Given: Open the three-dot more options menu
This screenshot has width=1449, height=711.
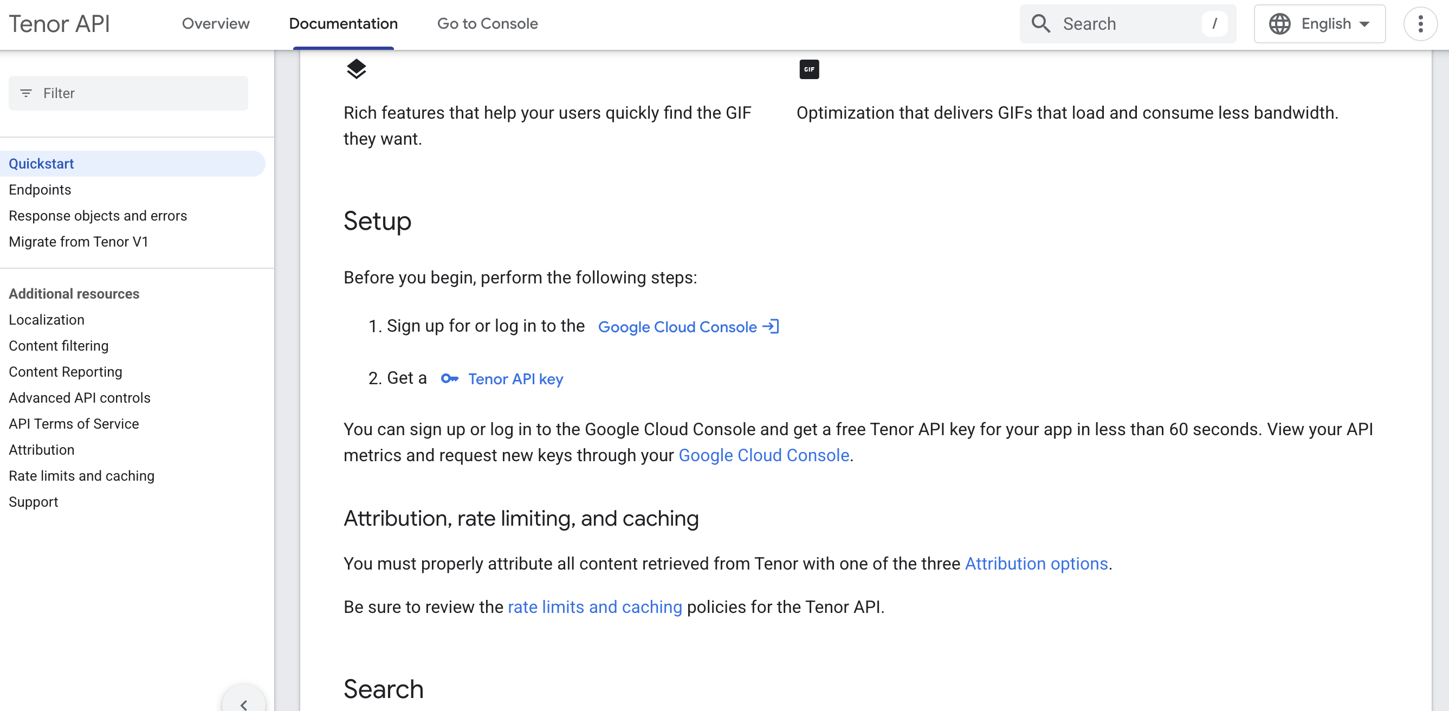Looking at the screenshot, I should (x=1420, y=24).
